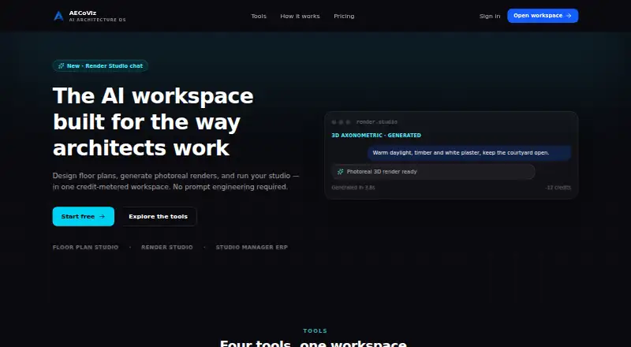This screenshot has width=631, height=347.
Task: Click the AI ARCHITECTURE OS tagline
Action: (97, 20)
